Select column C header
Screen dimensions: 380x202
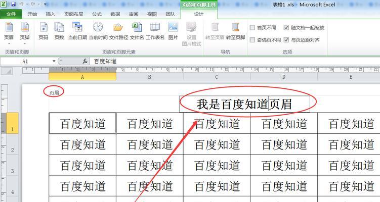click(x=217, y=77)
